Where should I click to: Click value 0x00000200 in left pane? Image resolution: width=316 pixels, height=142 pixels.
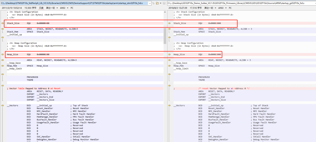click(x=43, y=55)
